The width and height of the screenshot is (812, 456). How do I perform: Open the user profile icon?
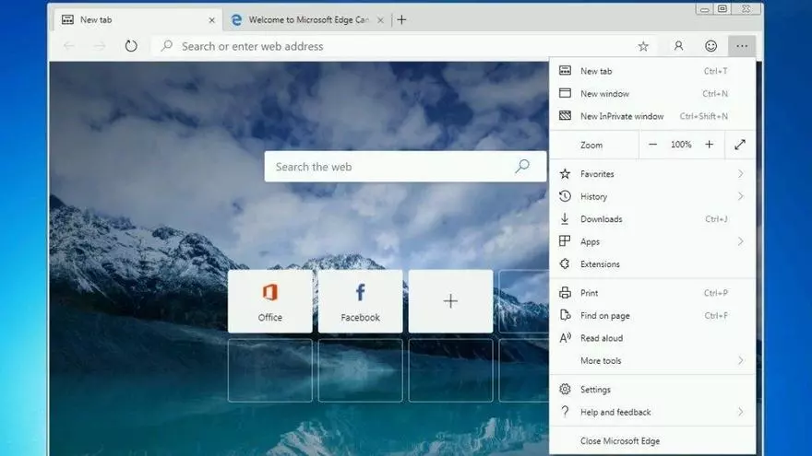(679, 46)
